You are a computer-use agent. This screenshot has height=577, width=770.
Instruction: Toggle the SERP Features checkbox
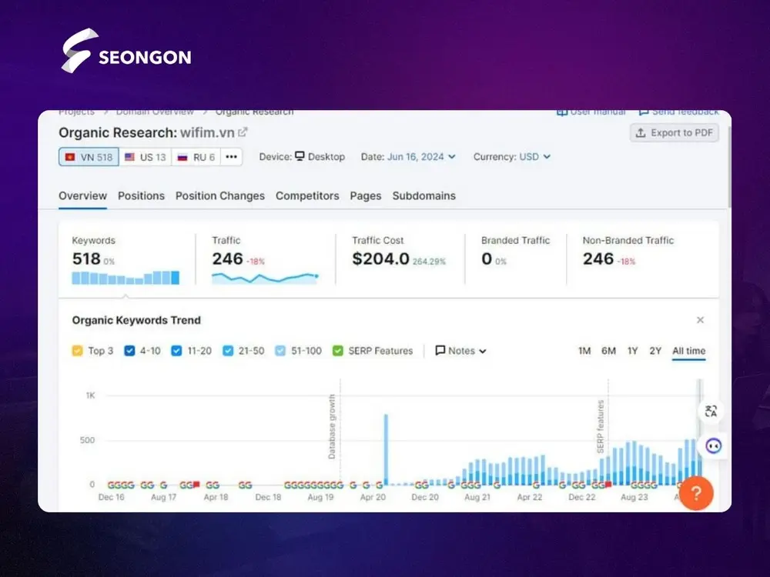tap(338, 351)
